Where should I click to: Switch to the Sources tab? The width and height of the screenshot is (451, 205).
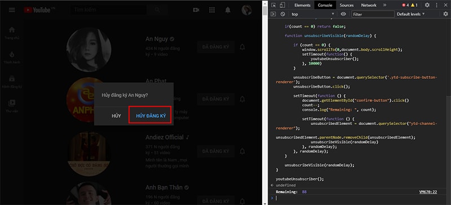tap(347, 5)
